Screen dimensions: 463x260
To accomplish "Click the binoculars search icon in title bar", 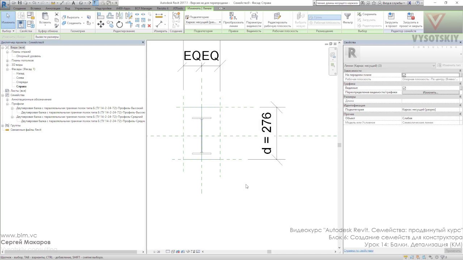I will (x=362, y=3).
